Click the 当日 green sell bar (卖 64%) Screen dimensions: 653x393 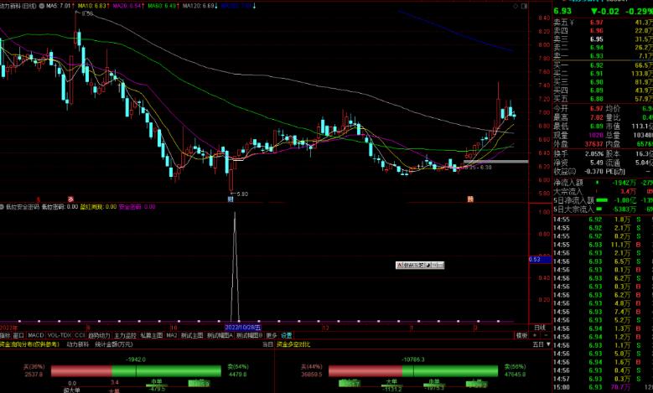(166, 371)
